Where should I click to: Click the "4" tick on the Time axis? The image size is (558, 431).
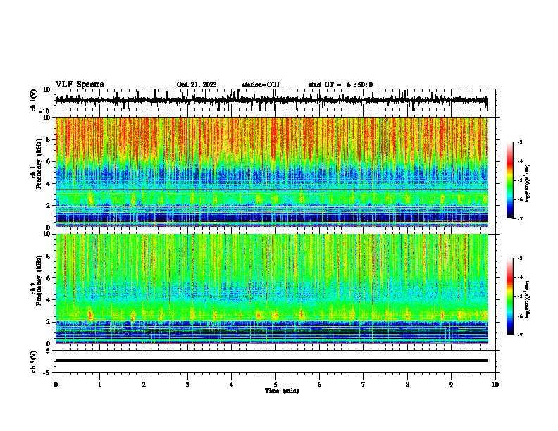pyautogui.click(x=232, y=385)
